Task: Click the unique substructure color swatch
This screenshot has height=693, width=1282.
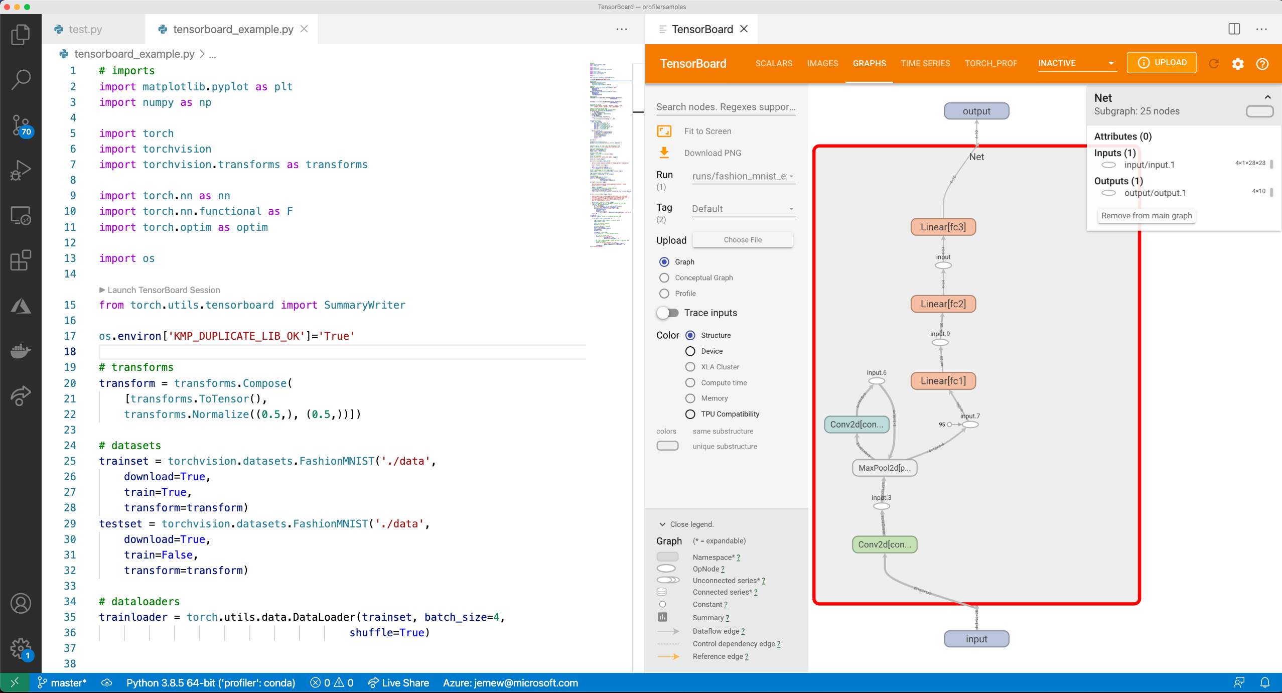Action: (x=667, y=446)
